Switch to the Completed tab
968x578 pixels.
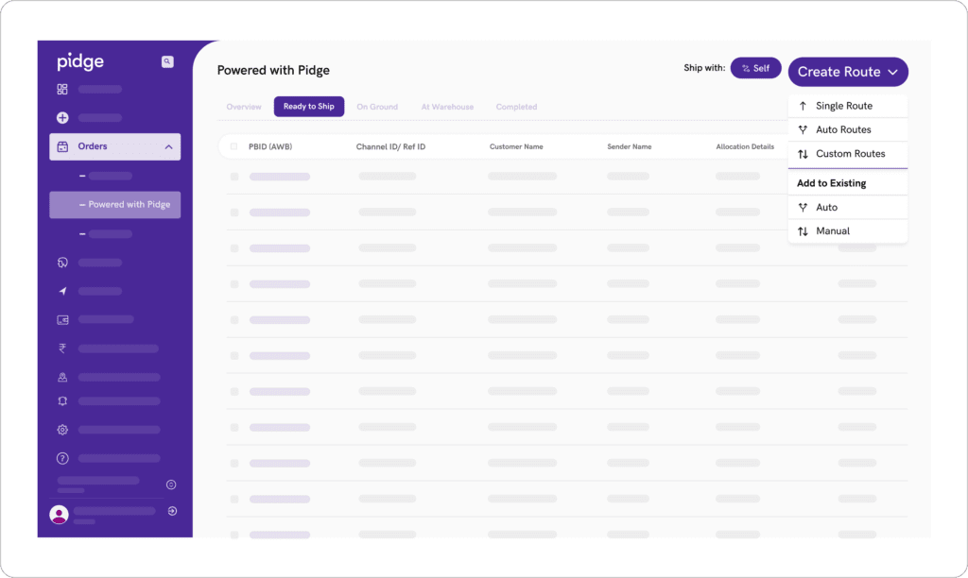point(517,107)
